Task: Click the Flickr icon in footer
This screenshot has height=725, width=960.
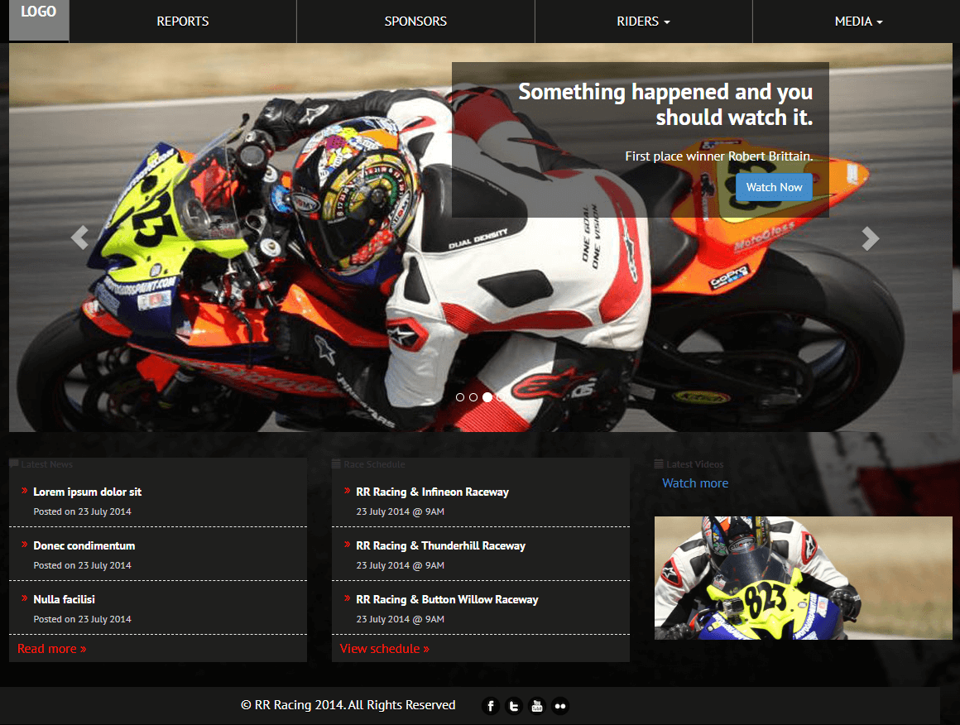Action: click(560, 706)
